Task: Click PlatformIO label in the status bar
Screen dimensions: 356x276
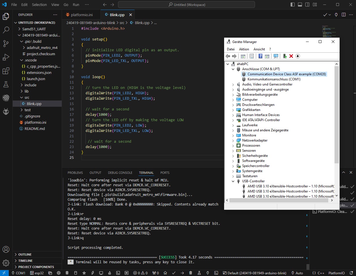Action: click(336, 273)
